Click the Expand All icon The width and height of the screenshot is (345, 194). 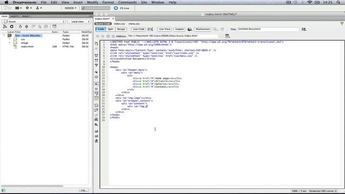click(96, 65)
